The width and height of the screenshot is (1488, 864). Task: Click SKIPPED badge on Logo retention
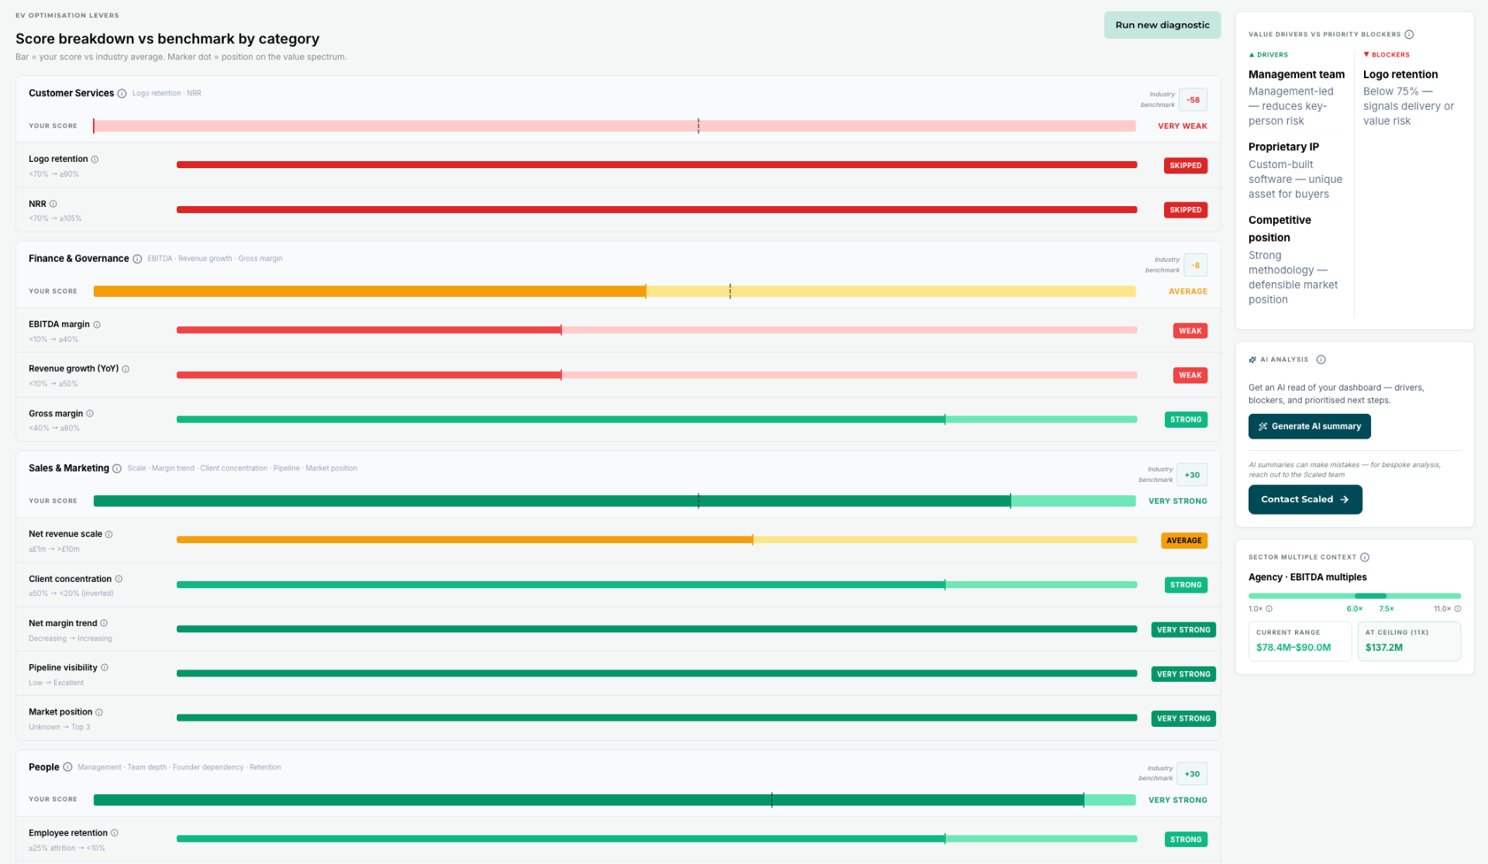pos(1185,165)
